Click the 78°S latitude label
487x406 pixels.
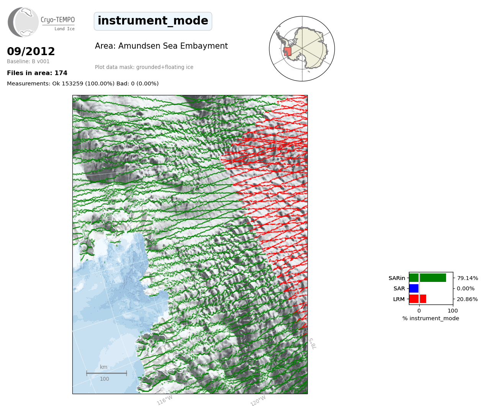pyautogui.click(x=312, y=344)
